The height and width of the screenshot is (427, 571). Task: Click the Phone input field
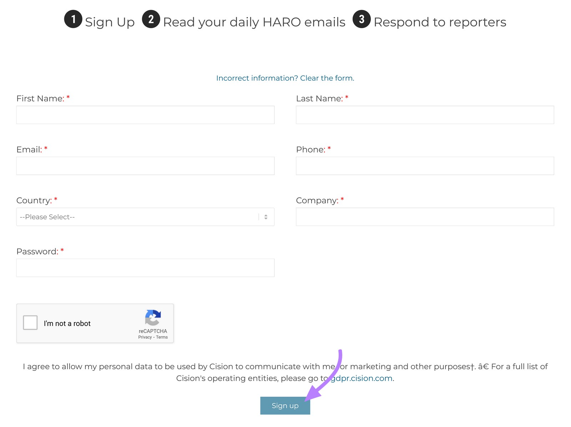(424, 166)
